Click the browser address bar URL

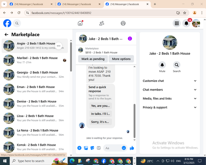click(61, 13)
